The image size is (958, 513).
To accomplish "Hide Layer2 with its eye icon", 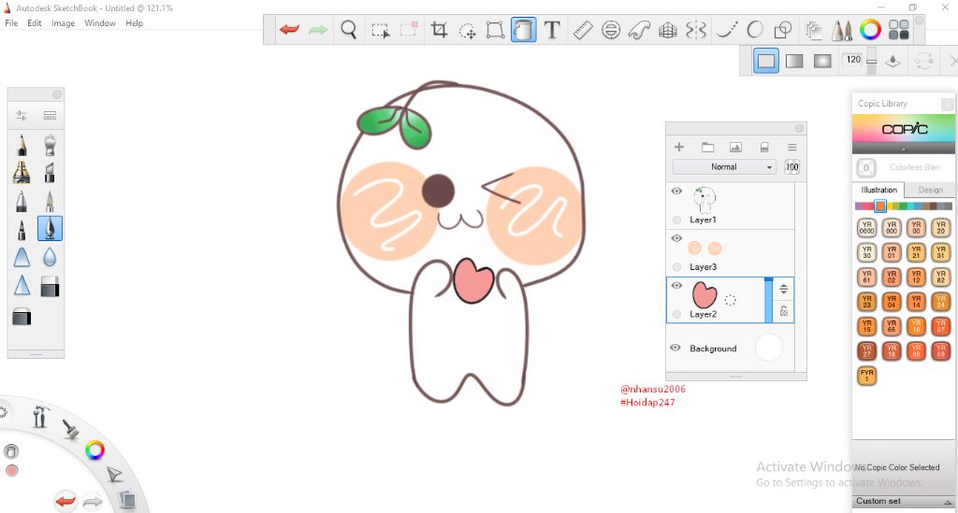I will point(676,286).
